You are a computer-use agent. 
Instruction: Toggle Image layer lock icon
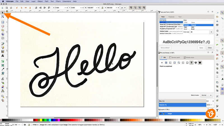(x=164, y=114)
